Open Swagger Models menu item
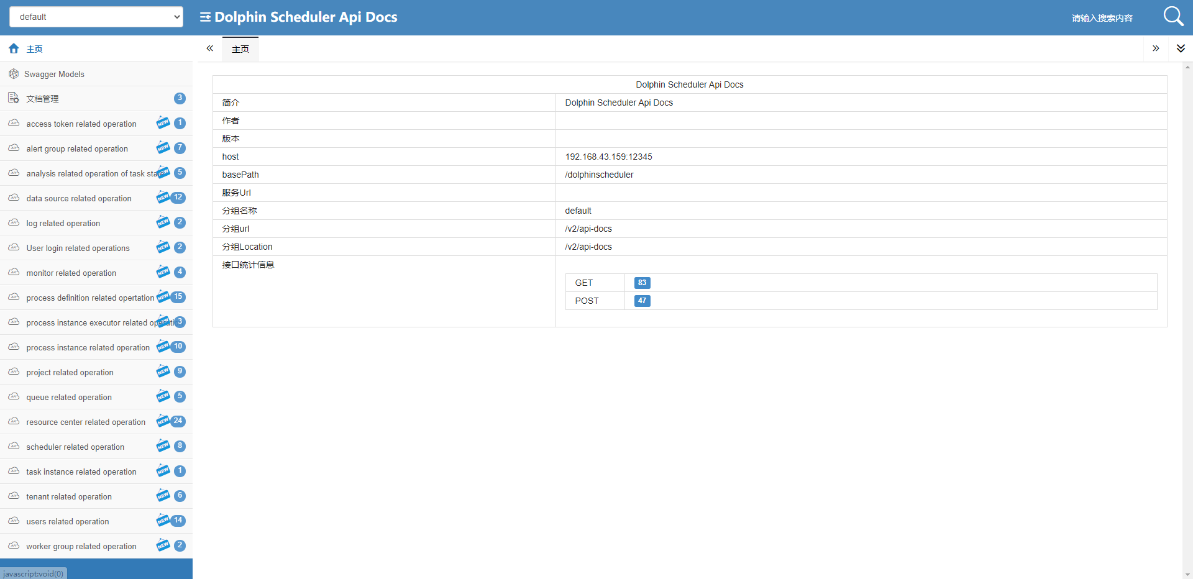The height and width of the screenshot is (579, 1193). click(55, 74)
